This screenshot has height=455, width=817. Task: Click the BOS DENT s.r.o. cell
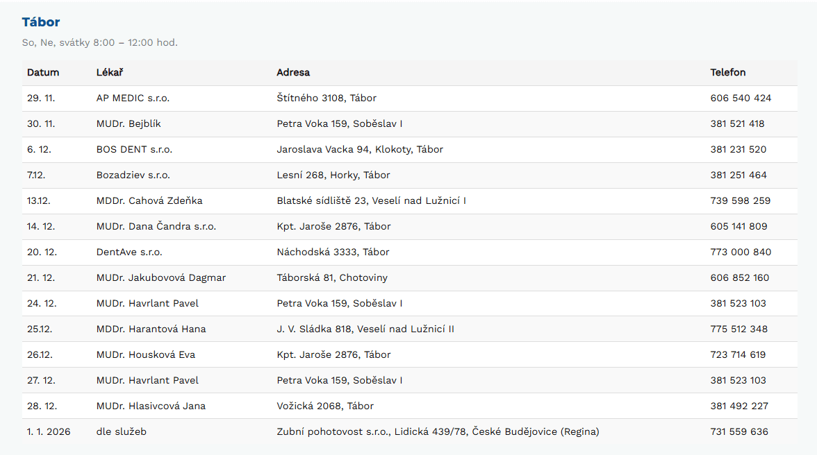(x=134, y=149)
